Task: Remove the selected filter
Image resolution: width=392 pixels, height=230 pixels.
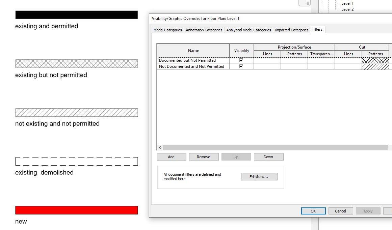Action: [x=204, y=156]
